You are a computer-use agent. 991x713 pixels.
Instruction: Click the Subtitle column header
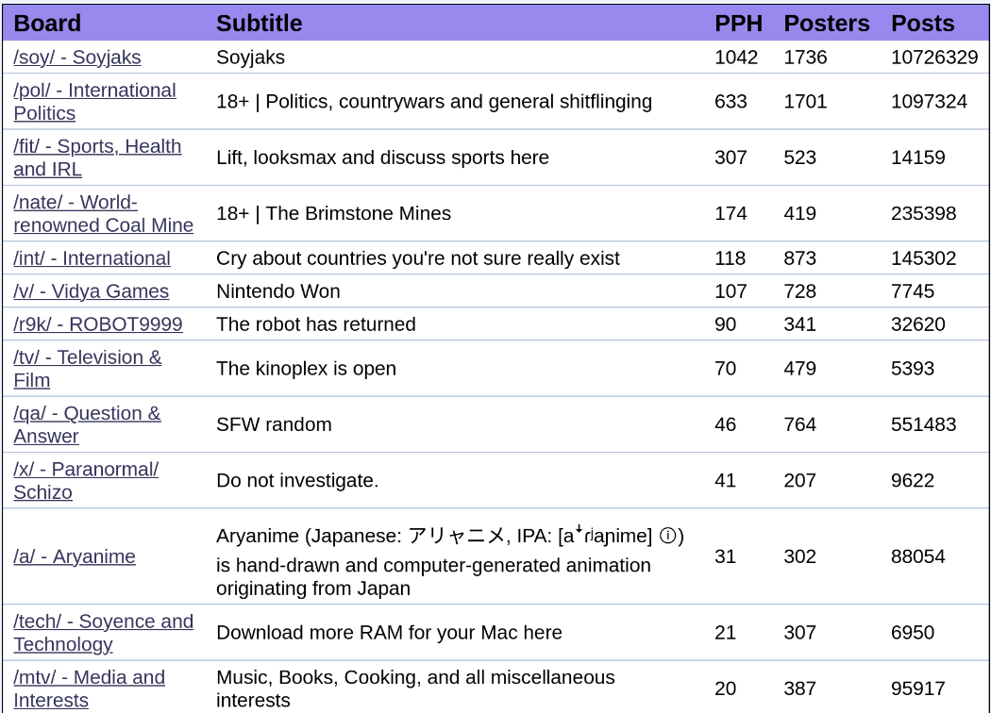260,24
